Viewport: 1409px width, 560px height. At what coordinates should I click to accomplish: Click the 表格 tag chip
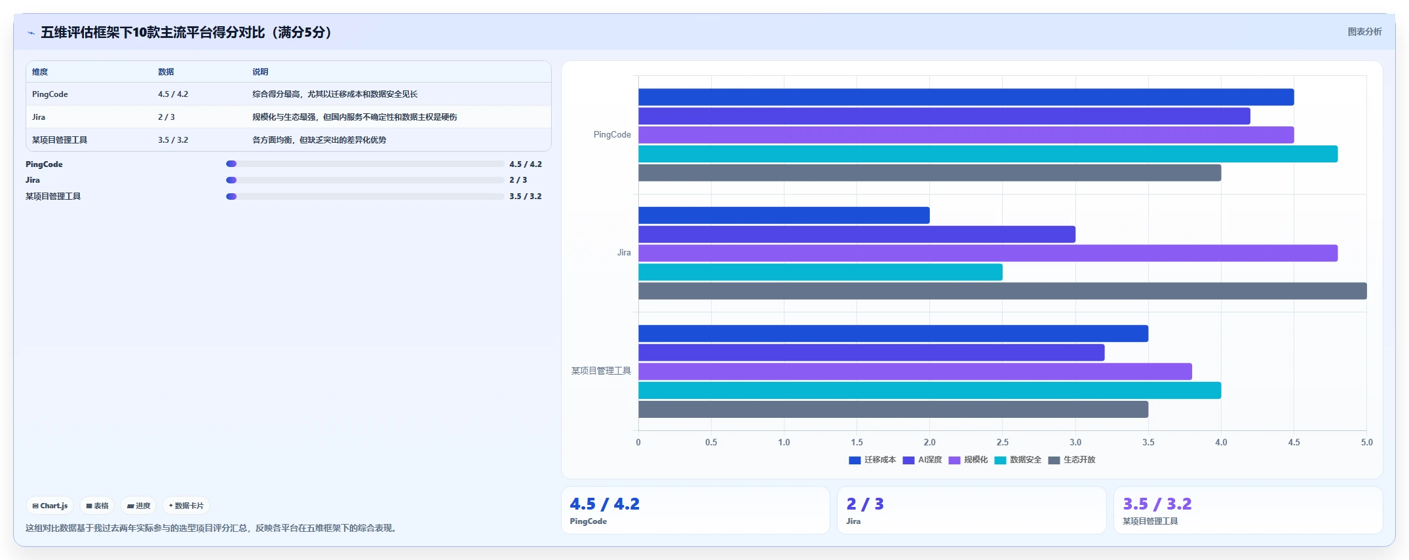click(97, 506)
